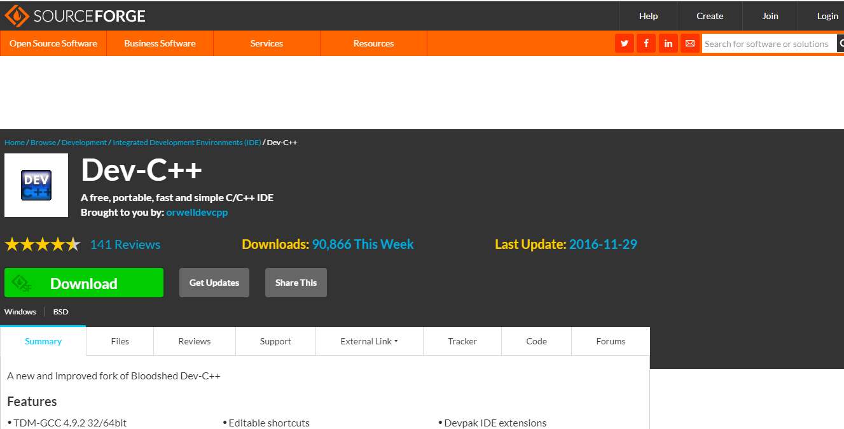Click the Get Updates button
844x429 pixels.
click(214, 283)
